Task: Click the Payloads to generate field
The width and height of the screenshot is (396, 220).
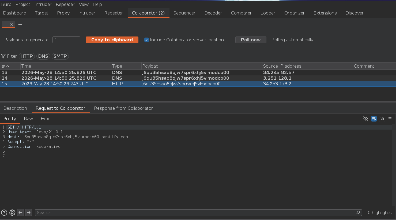Action: pos(66,40)
